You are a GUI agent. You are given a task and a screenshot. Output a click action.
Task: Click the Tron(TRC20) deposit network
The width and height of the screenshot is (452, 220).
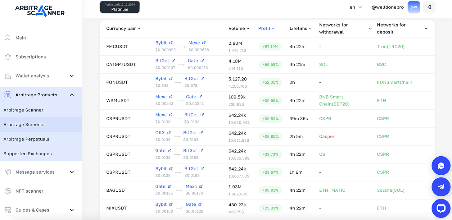pyautogui.click(x=391, y=47)
